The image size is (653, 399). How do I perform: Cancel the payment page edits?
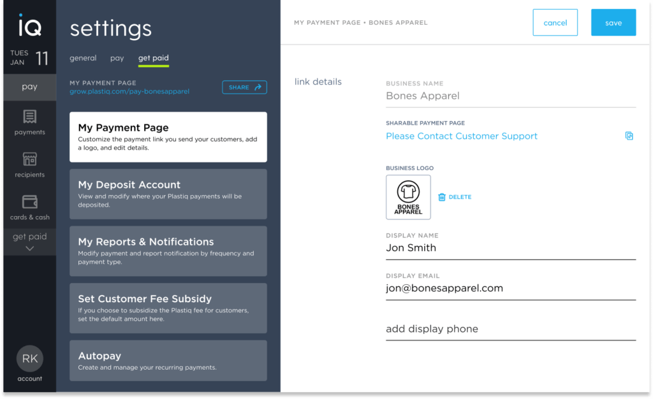pos(555,22)
